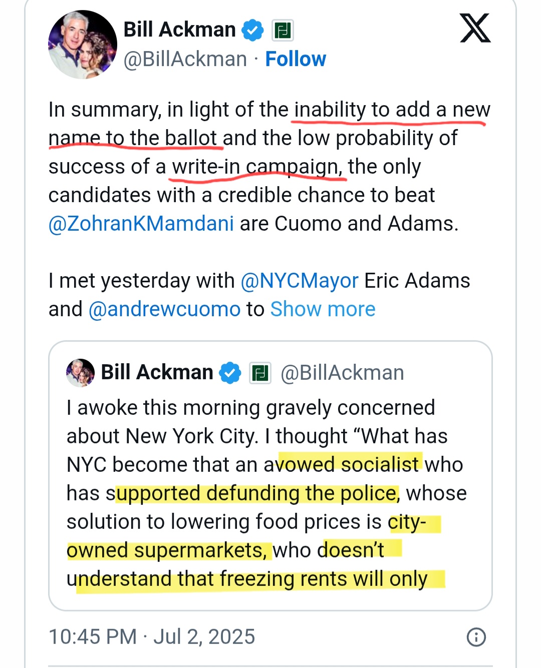Open the quoted tweet's small avatar
The image size is (541, 668).
point(80,373)
